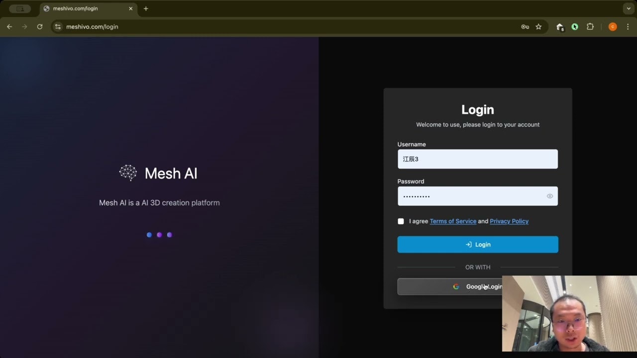The width and height of the screenshot is (637, 358).
Task: Click the Google logo on the login button
Action: pyautogui.click(x=456, y=286)
